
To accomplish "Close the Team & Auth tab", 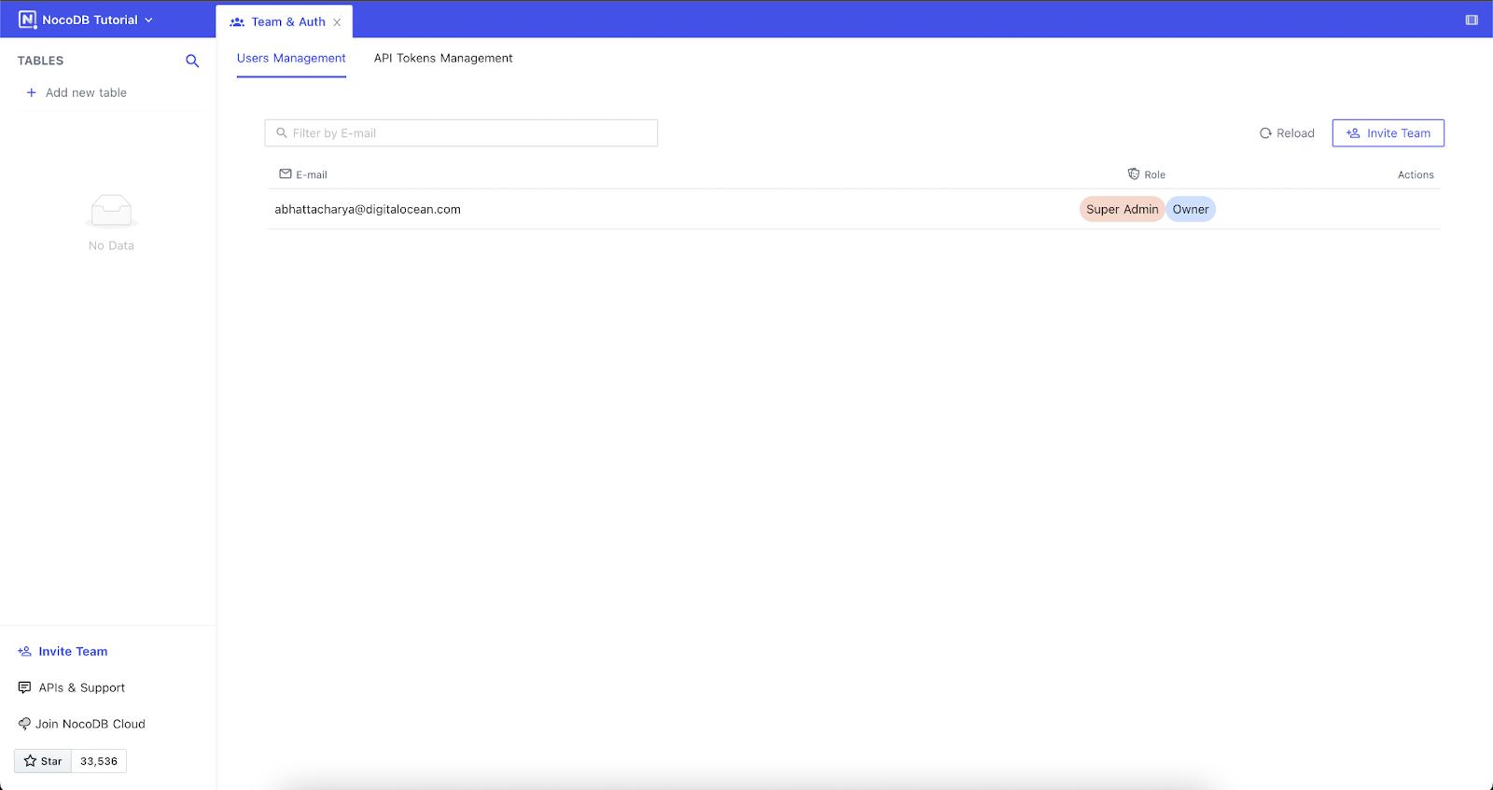I will point(337,22).
